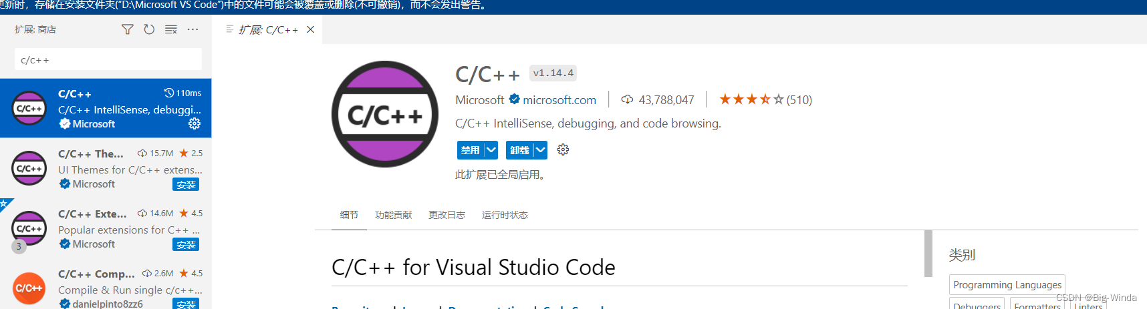Screen dimensions: 1147x309
Task: Open the star rating reviews (510)
Action: click(765, 100)
